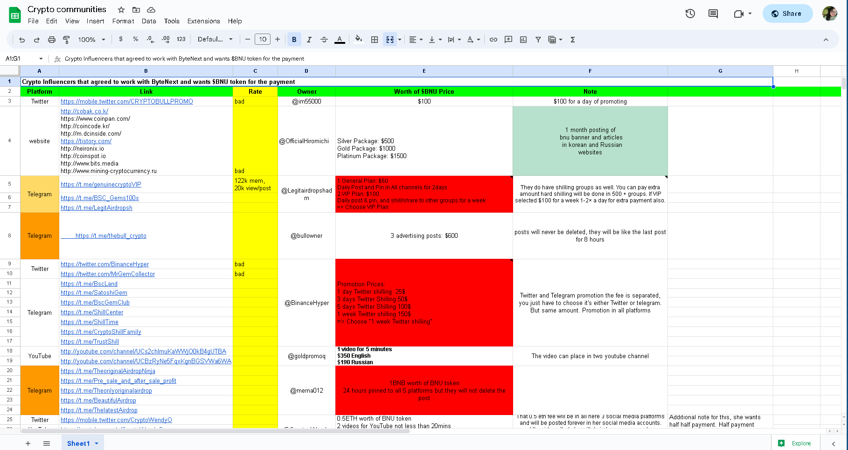
Task: Increase font size with plus button
Action: click(278, 39)
